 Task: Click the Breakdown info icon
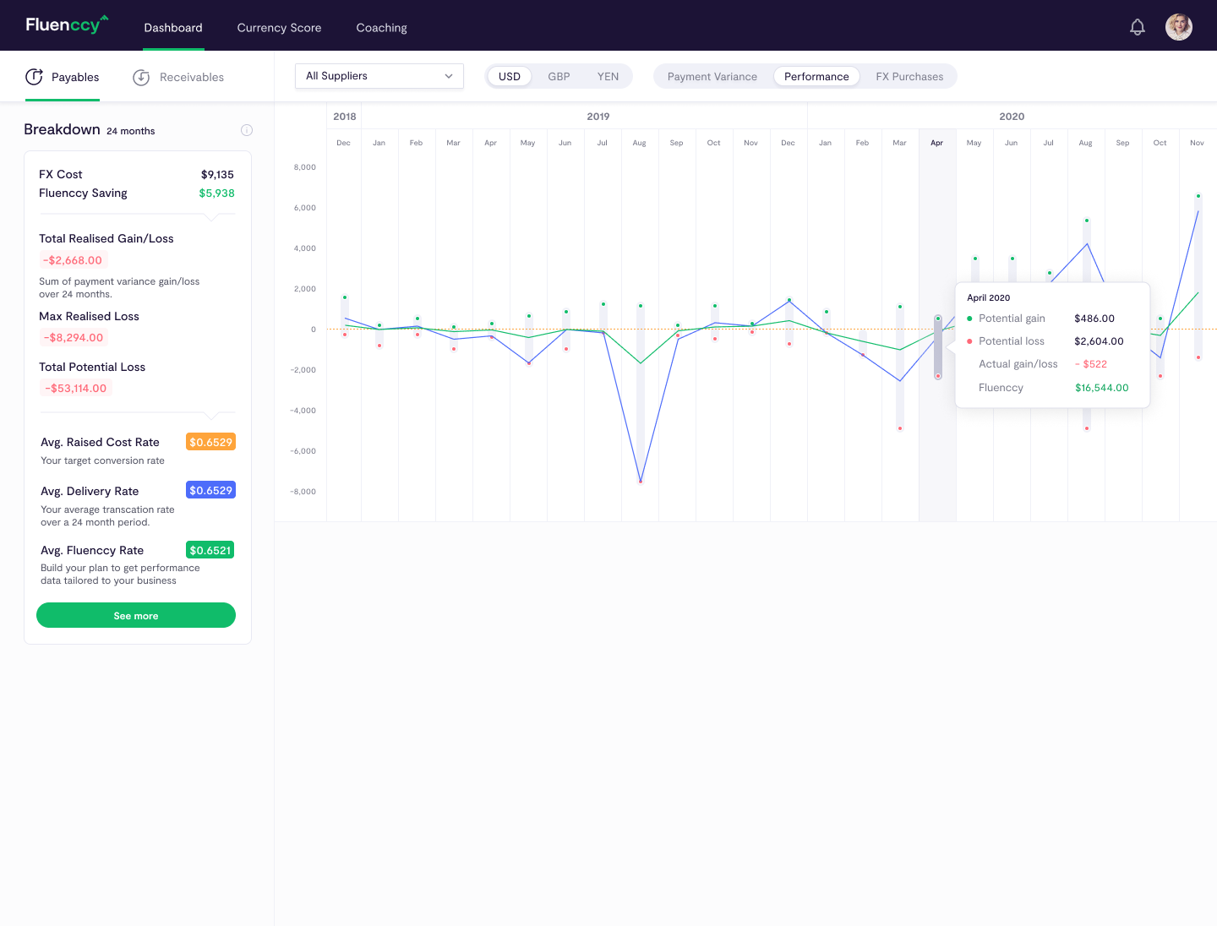pyautogui.click(x=247, y=130)
